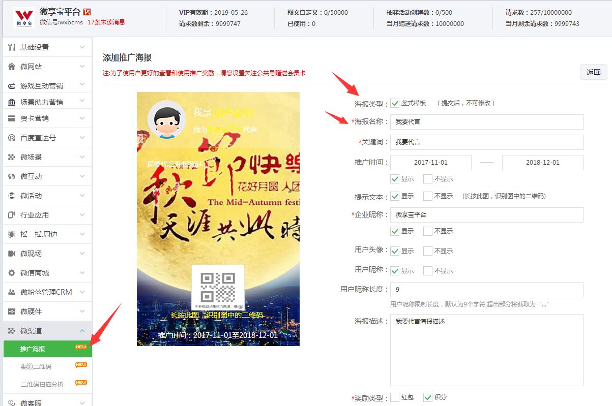
Task: Check 显示 under 推广时间
Action: point(395,179)
